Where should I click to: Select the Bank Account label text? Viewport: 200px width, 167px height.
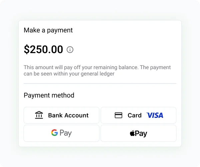[68, 115]
